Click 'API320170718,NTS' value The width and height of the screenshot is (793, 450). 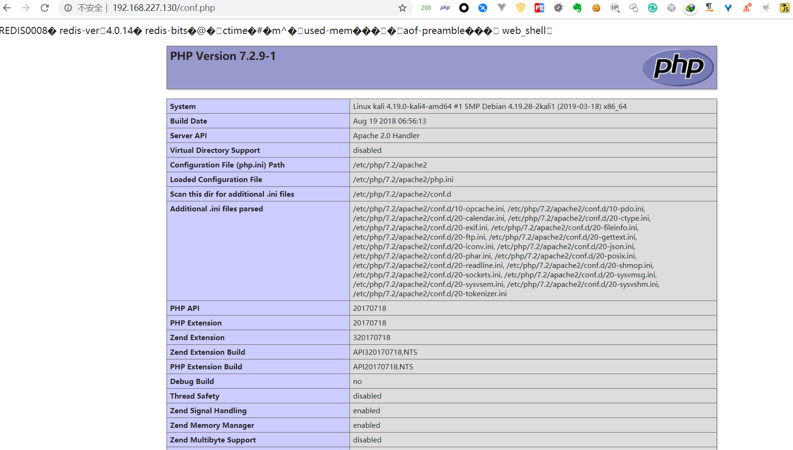coord(385,352)
